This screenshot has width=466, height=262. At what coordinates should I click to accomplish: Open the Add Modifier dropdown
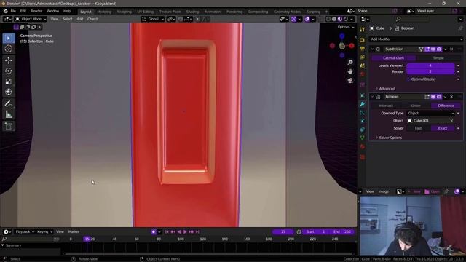(x=416, y=39)
